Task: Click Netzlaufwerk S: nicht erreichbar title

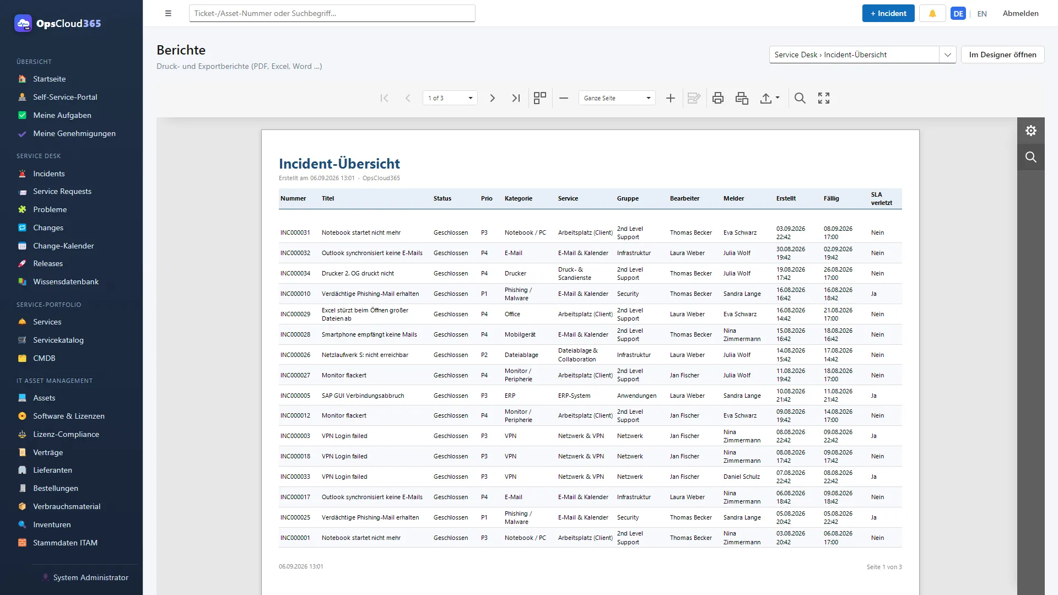Action: [x=365, y=355]
